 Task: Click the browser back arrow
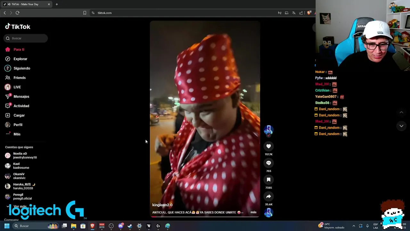click(4, 13)
